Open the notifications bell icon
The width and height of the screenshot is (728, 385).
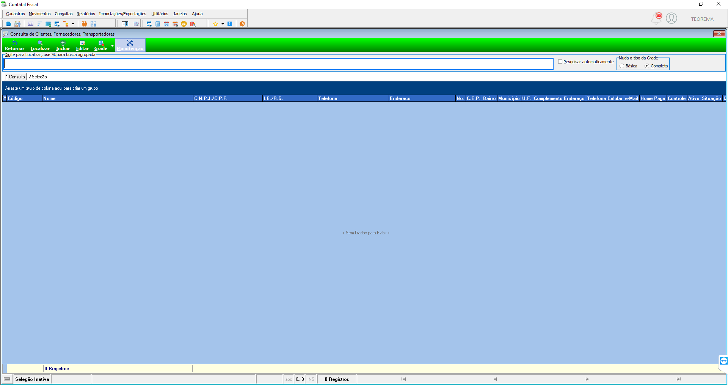pos(656,18)
